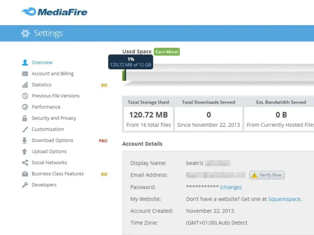Click the Account and Billing envelope icon
The height and width of the screenshot is (235, 314).
[x=25, y=74]
